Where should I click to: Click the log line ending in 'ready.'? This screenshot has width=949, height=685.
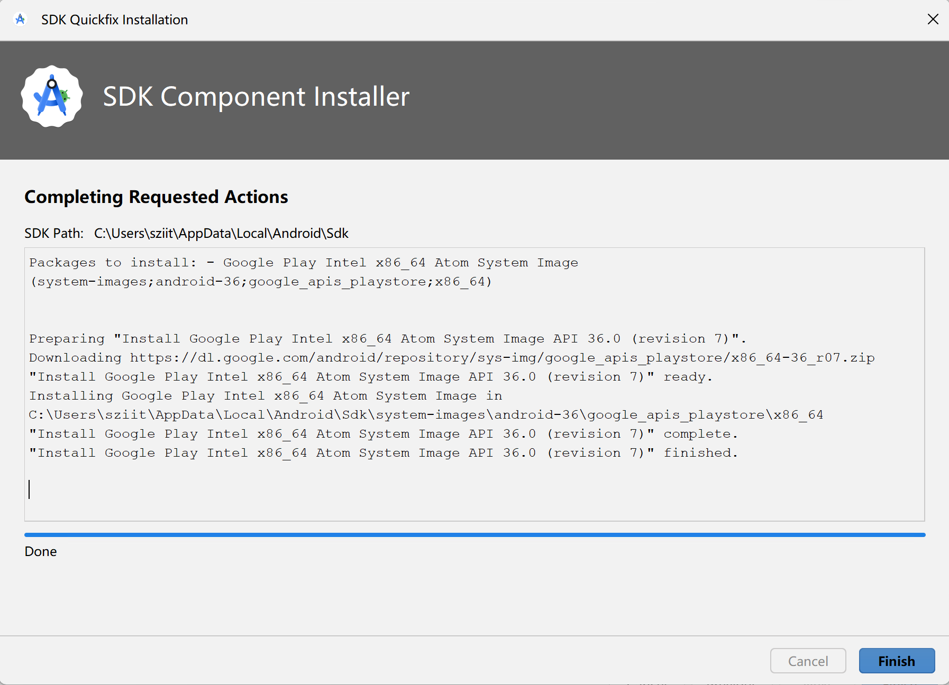coord(371,377)
